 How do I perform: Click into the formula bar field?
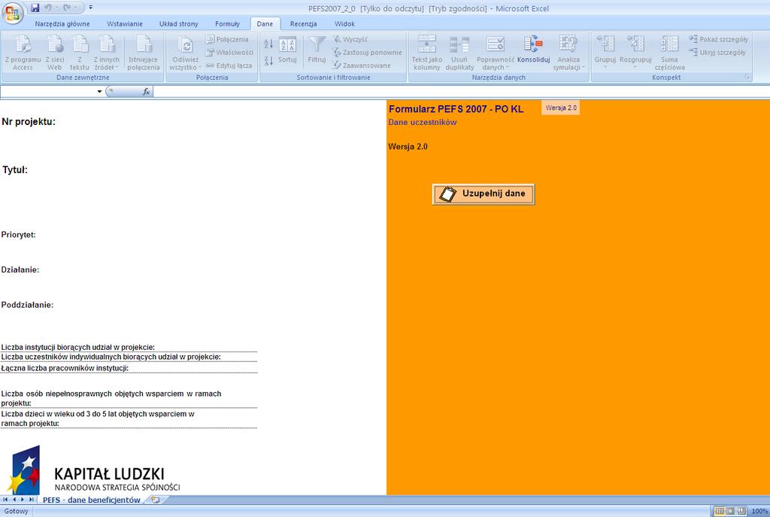(461, 91)
